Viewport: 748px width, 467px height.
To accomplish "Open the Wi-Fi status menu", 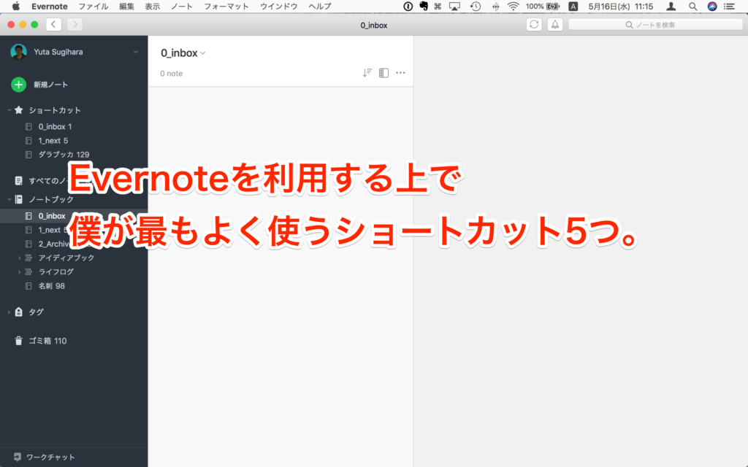I will point(514,6).
